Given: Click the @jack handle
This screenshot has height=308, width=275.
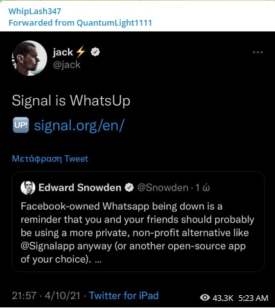Looking at the screenshot, I should point(67,65).
